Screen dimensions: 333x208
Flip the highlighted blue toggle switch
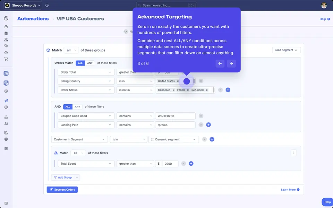coord(187,81)
